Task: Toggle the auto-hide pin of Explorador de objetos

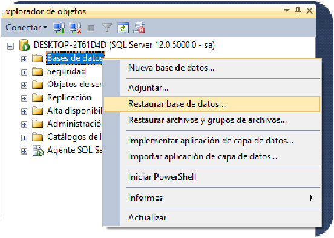Action: (x=298, y=11)
